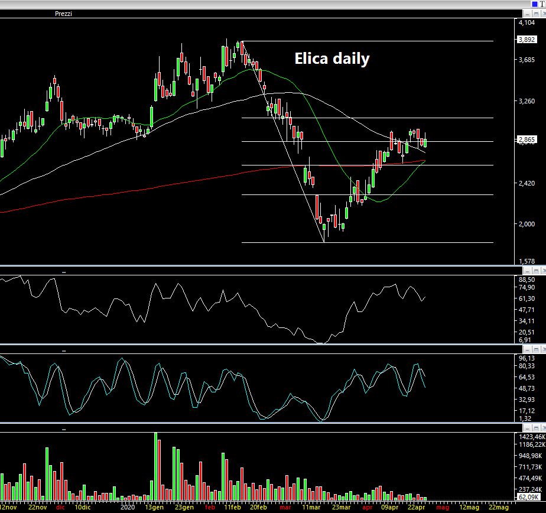Click the red mar month label
Viewport: 546px width, 513px height.
pyautogui.click(x=285, y=507)
